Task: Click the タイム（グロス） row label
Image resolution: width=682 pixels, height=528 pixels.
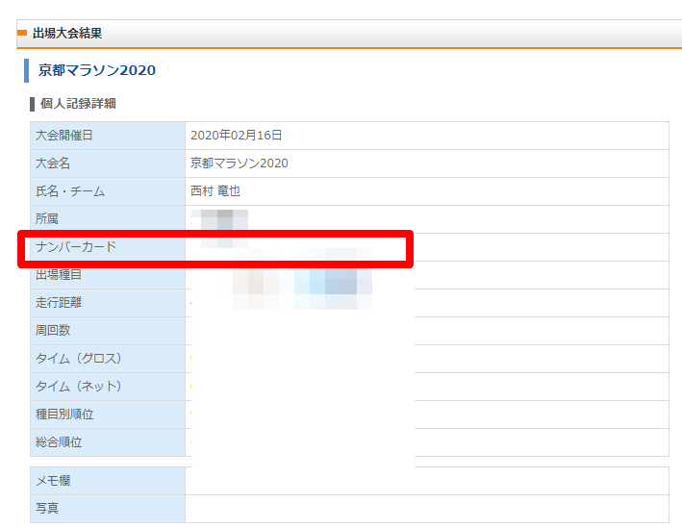Action: coord(79,359)
